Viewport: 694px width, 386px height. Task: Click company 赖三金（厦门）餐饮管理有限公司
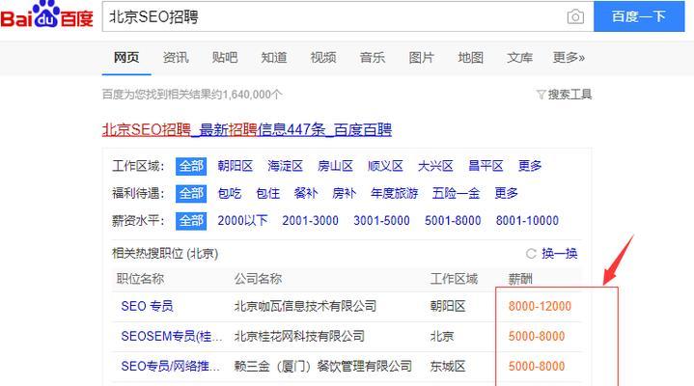(x=323, y=367)
